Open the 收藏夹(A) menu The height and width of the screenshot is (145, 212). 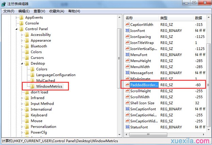pos(56,11)
